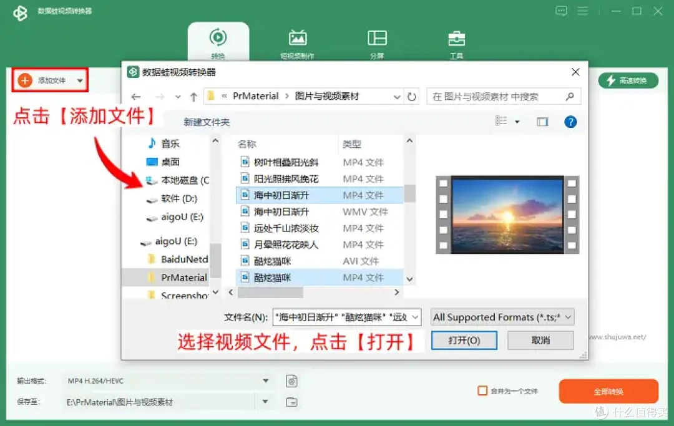The width and height of the screenshot is (674, 426).
Task: Open output format settings icon
Action: coord(292,381)
